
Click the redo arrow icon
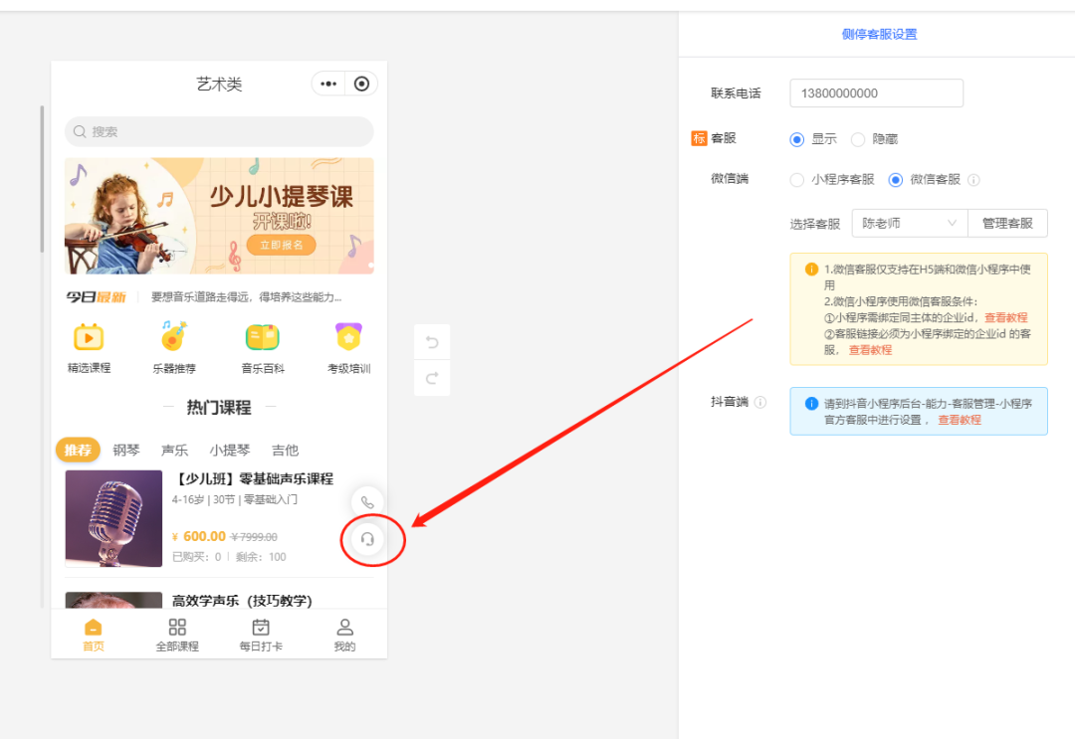[x=432, y=378]
